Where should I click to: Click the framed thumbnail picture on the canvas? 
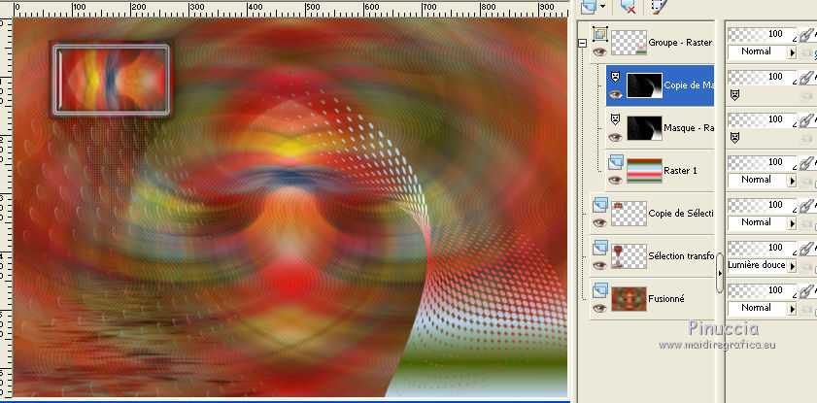111,79
